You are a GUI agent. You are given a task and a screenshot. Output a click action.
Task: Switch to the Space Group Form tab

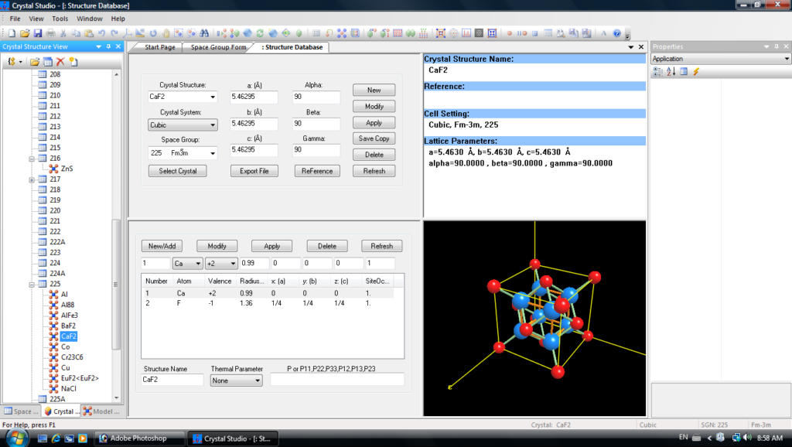click(218, 47)
